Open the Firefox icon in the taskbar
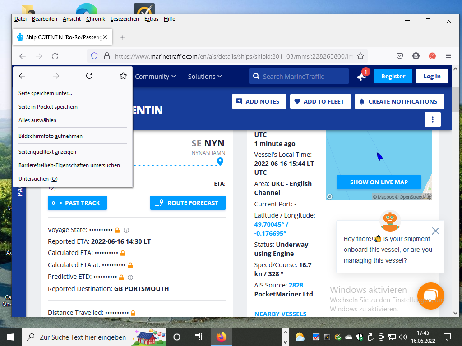The width and height of the screenshot is (462, 346). [221, 337]
